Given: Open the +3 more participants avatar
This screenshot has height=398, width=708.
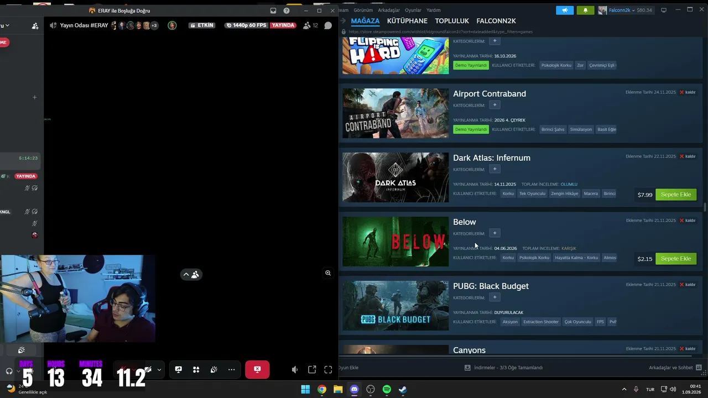Looking at the screenshot, I should tap(154, 25).
